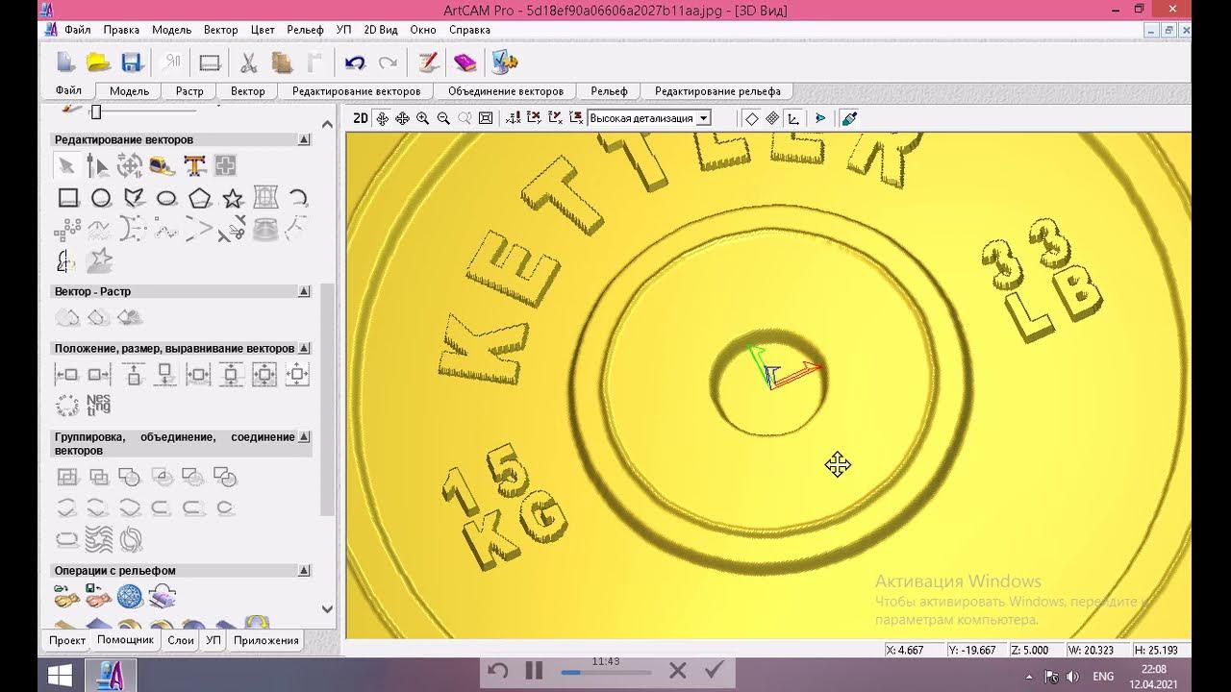The image size is (1231, 692).
Task: Click the side panel's top up-arrow button
Action: click(x=327, y=124)
